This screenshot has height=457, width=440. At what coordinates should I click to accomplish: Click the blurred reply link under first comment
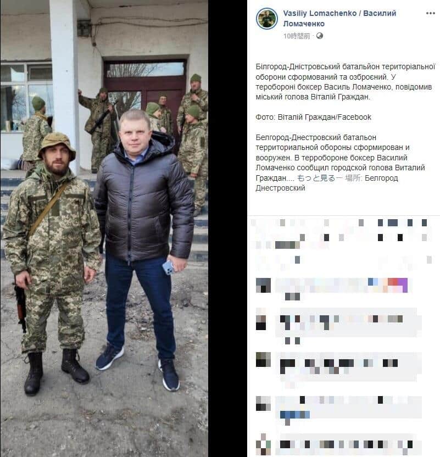(292, 297)
